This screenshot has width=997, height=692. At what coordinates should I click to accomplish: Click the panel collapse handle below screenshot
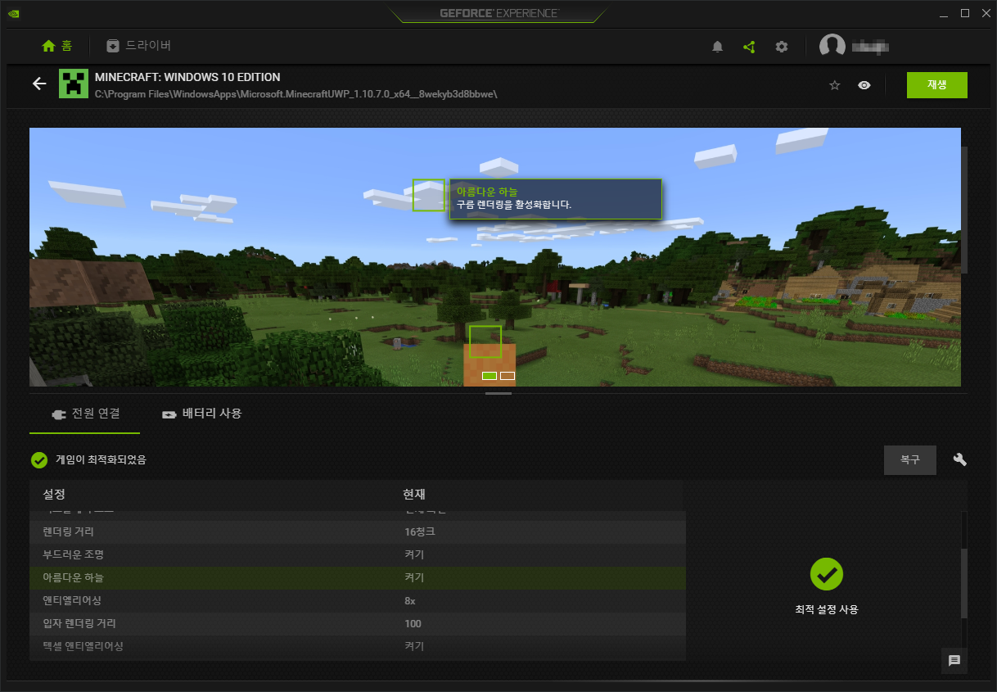point(499,394)
